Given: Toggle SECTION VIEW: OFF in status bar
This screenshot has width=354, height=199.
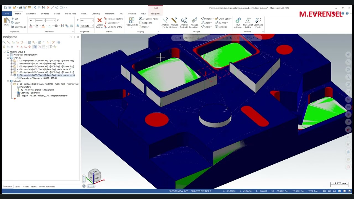Looking at the screenshot, I should 178,191.
